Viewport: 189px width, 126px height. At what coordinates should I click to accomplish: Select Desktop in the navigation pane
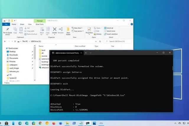pos(11,52)
